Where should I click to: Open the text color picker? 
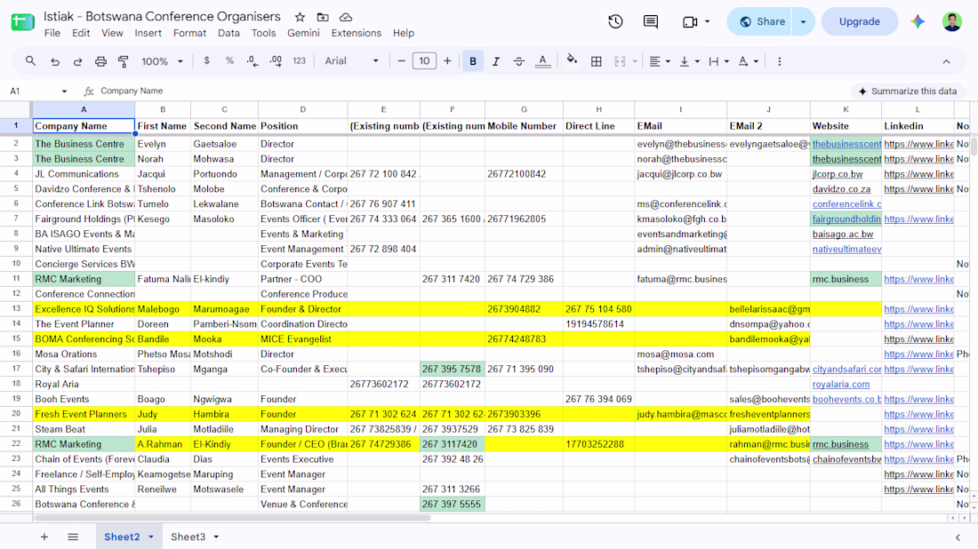pos(542,61)
